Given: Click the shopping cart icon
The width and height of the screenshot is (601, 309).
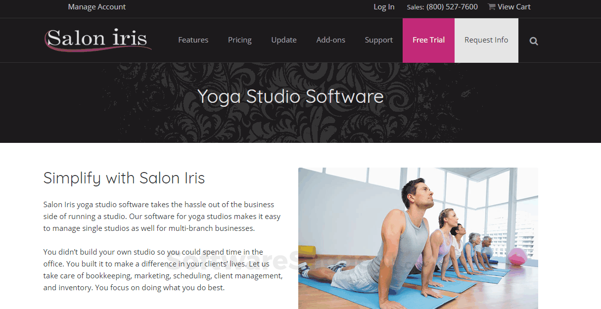Looking at the screenshot, I should [x=491, y=6].
